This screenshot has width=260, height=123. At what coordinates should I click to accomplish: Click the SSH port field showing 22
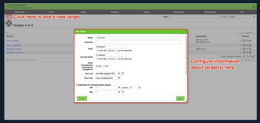133,88
